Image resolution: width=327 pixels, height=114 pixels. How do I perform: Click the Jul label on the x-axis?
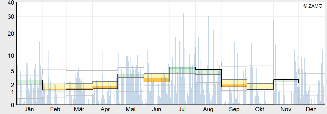182,109
